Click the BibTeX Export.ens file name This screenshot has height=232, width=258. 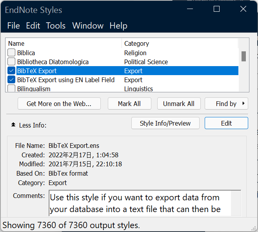[x=74, y=146]
